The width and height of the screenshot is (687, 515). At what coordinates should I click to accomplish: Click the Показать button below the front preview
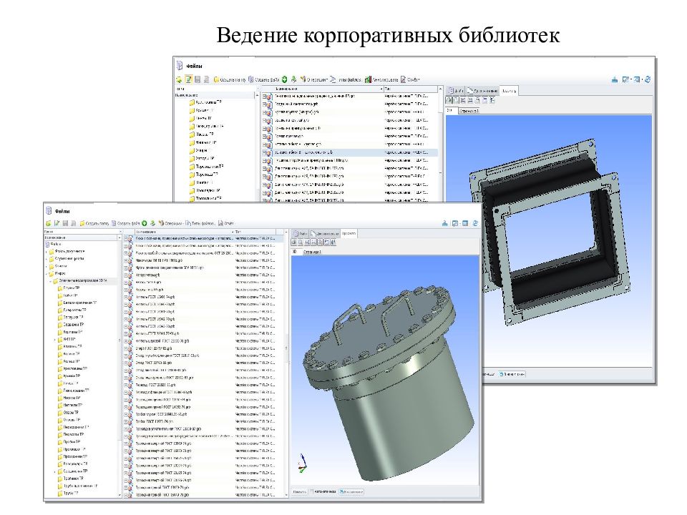point(299,492)
